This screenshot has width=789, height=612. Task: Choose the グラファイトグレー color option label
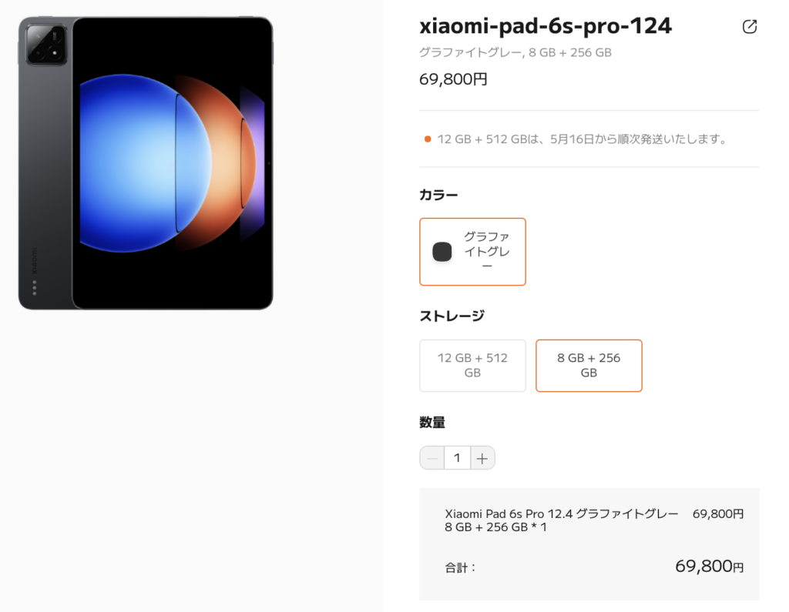[x=486, y=252]
